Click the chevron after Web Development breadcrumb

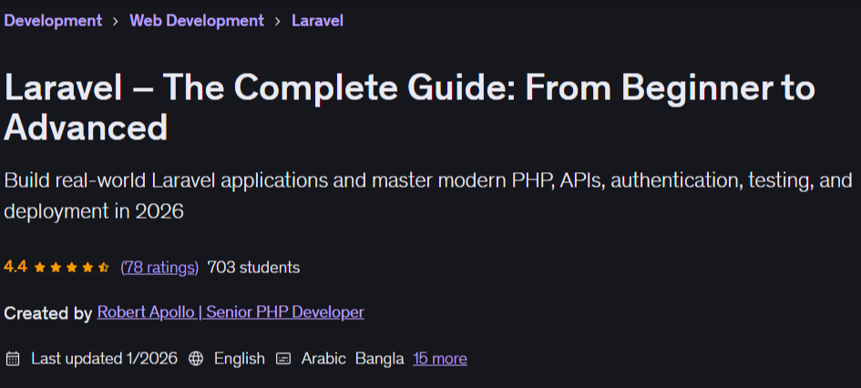(x=278, y=21)
